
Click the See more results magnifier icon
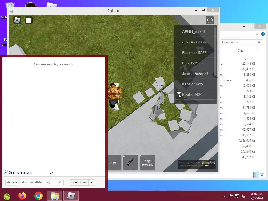6,172
